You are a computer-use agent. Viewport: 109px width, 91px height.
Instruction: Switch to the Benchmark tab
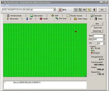pos(13,19)
